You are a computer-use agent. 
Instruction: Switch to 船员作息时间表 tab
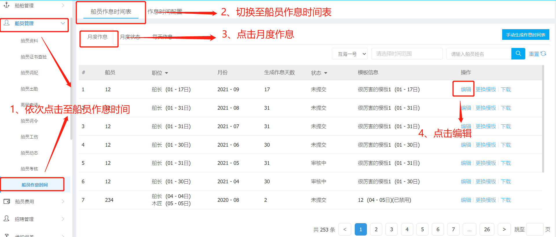pos(111,12)
